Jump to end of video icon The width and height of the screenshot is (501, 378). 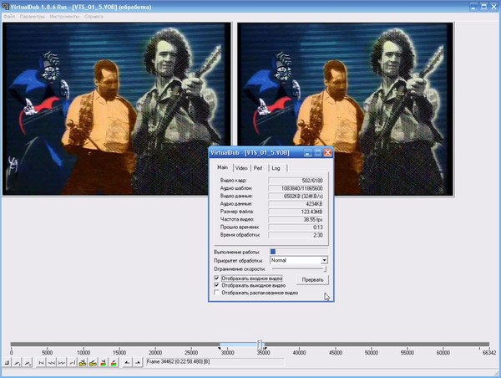[x=72, y=362]
